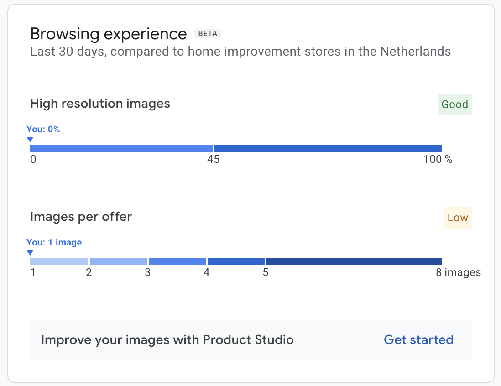Image resolution: width=501 pixels, height=386 pixels.
Task: Click the triangle marker above Images per offer bar
Action: pyautogui.click(x=30, y=252)
